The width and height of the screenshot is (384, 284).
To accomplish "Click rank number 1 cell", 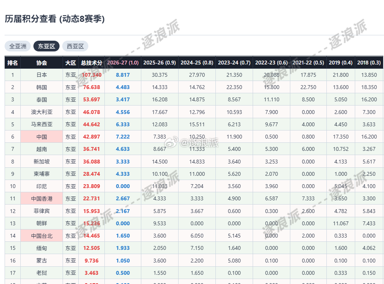I will [13, 75].
